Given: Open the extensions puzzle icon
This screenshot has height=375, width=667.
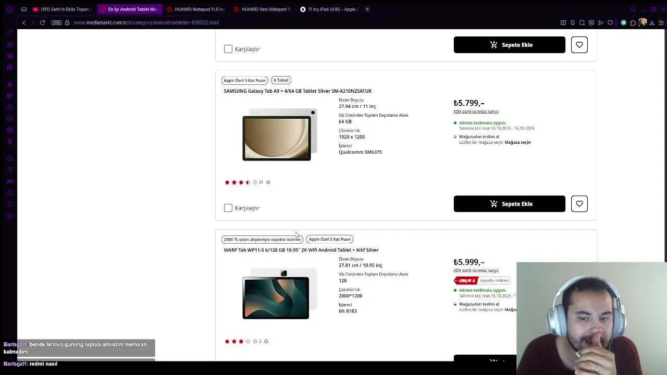Looking at the screenshot, I should tap(633, 22).
